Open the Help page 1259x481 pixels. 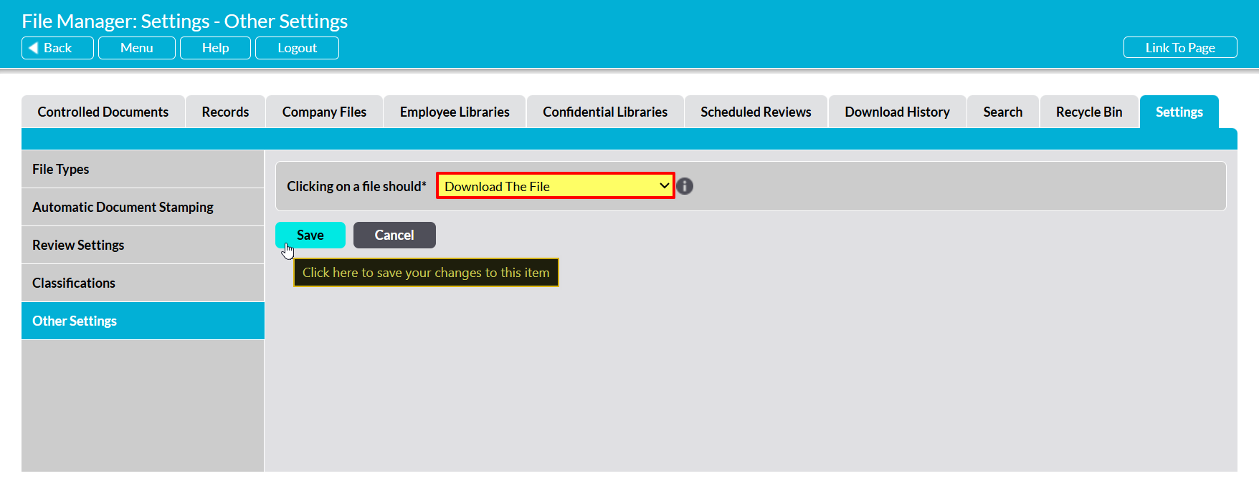[215, 48]
